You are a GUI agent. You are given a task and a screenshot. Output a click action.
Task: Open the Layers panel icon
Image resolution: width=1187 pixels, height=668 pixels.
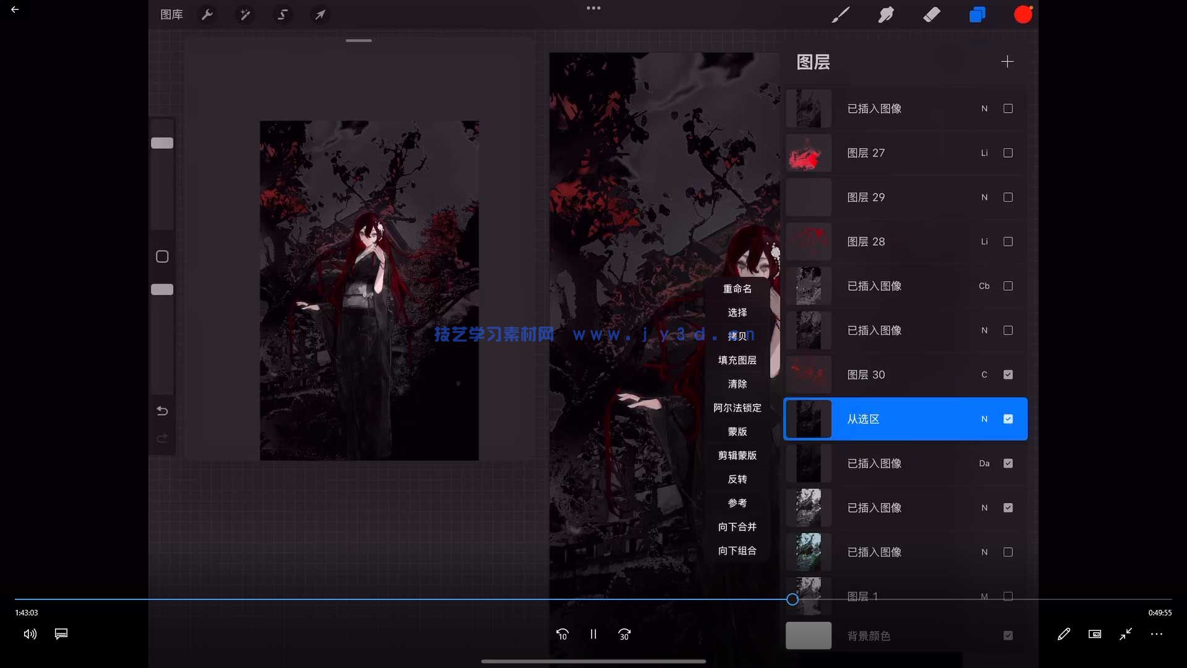pos(977,14)
